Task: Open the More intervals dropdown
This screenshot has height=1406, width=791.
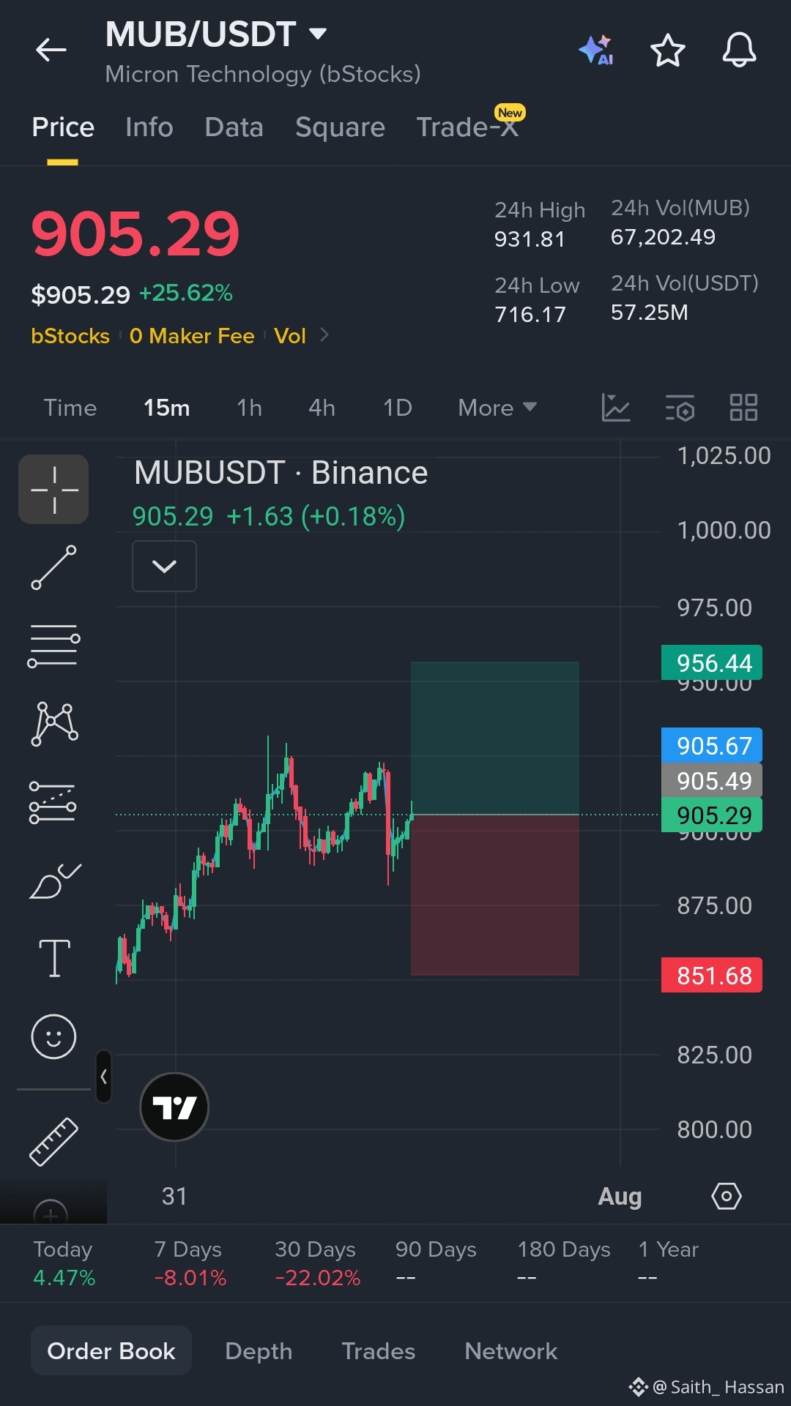Action: click(497, 408)
